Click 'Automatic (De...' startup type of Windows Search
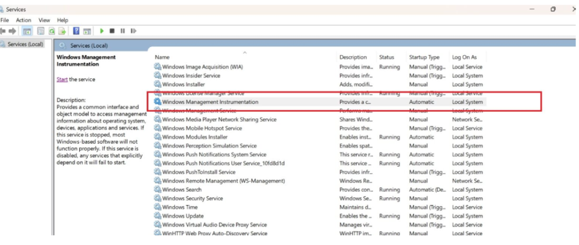 428,189
